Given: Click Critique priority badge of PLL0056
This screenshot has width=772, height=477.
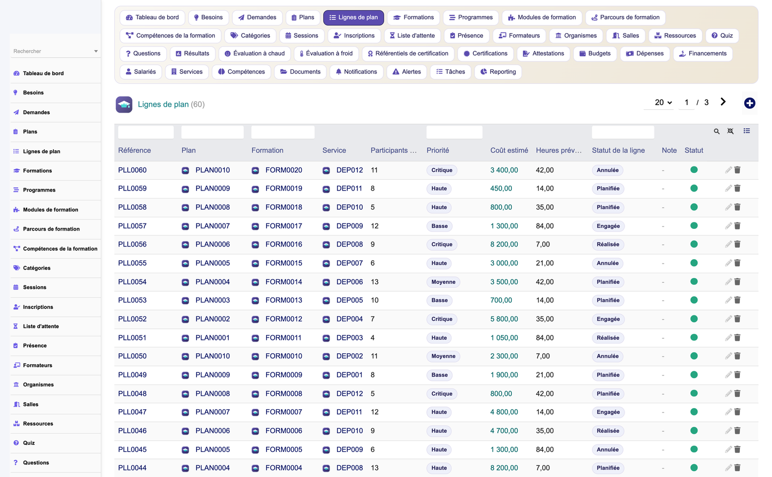Looking at the screenshot, I should point(442,244).
